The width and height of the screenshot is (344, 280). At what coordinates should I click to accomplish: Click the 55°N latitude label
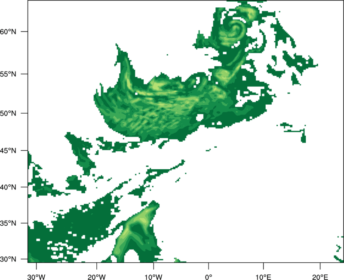[x=8, y=74]
